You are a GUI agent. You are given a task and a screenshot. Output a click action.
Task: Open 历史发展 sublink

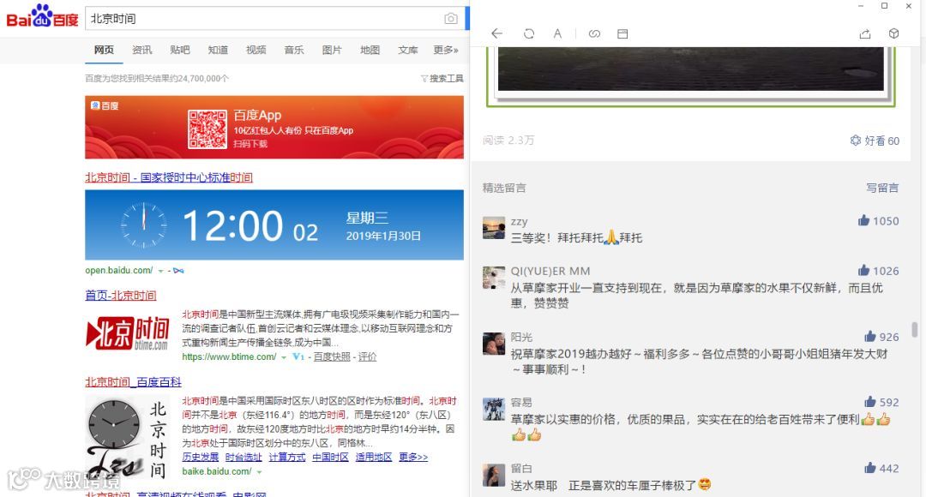click(200, 457)
